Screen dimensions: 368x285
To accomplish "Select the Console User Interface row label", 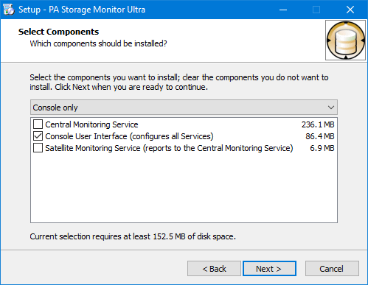I will coord(129,136).
